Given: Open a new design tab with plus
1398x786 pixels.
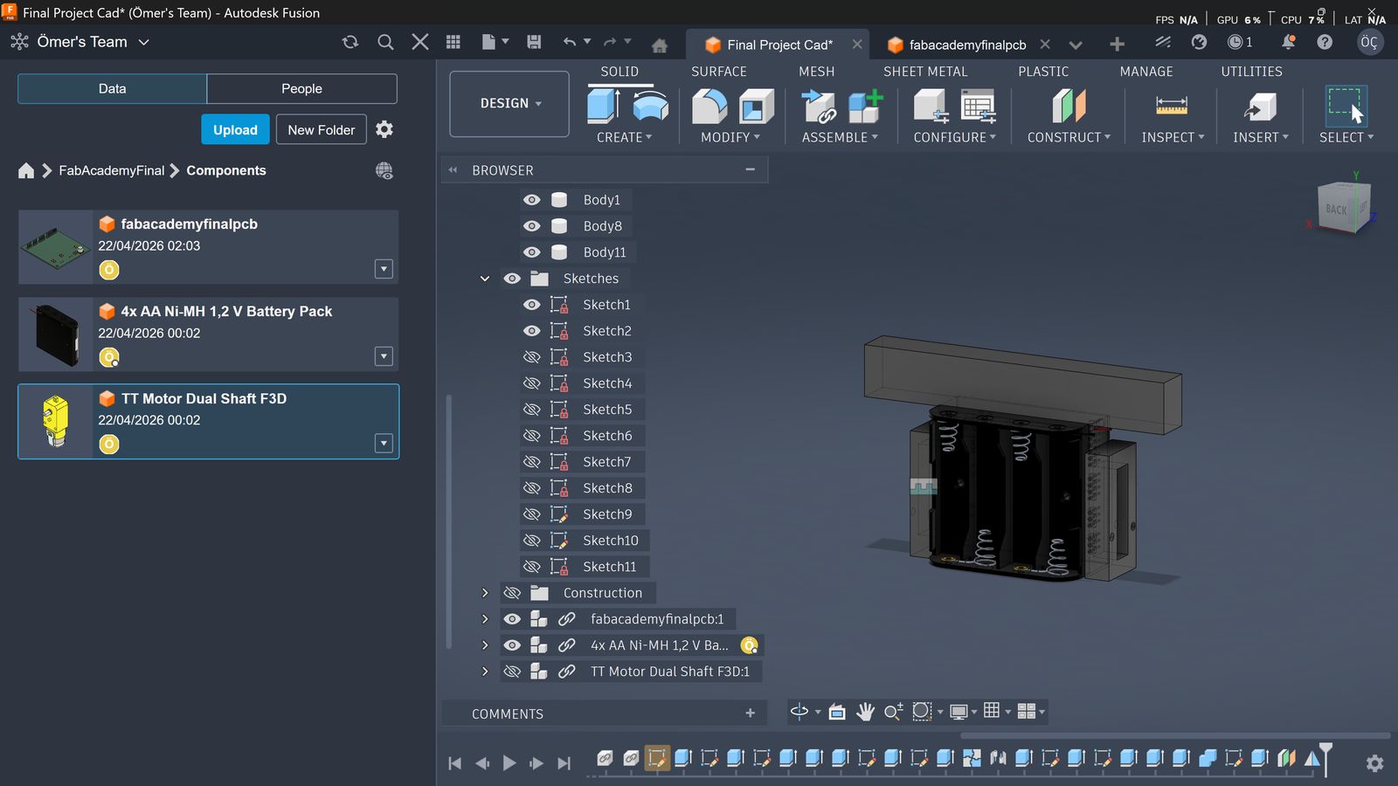Looking at the screenshot, I should tap(1117, 45).
